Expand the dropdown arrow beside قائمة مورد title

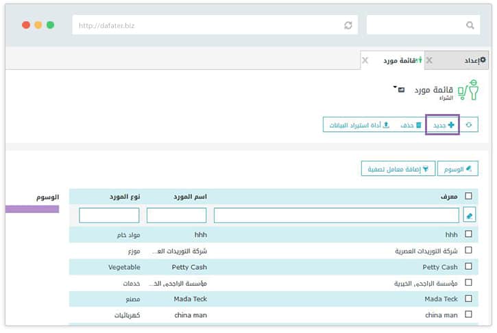pos(396,89)
